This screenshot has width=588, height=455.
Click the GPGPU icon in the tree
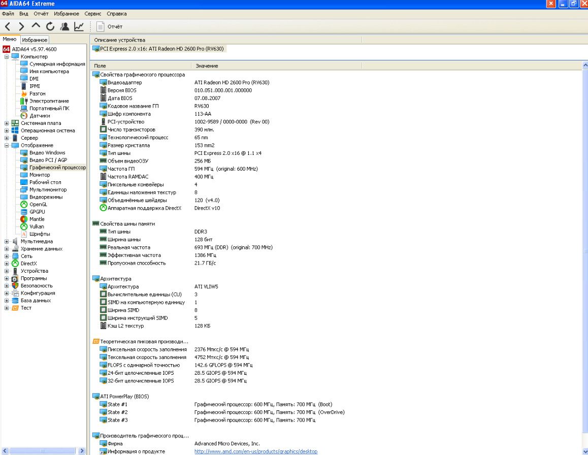[24, 212]
